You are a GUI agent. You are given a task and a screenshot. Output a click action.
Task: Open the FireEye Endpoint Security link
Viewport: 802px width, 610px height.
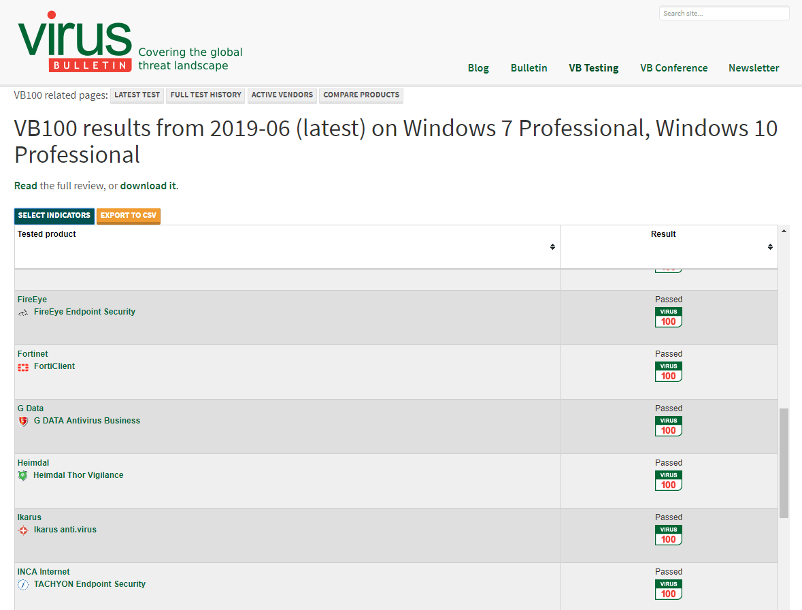tap(84, 312)
